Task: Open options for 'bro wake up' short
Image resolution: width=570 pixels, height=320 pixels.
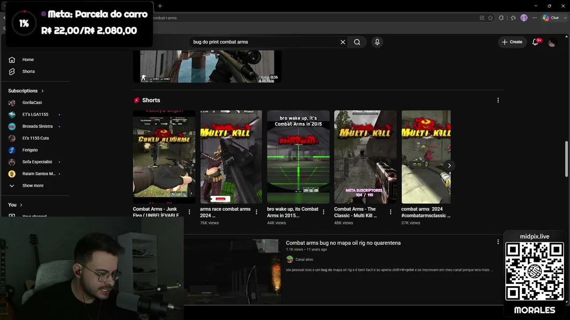Action: (324, 212)
